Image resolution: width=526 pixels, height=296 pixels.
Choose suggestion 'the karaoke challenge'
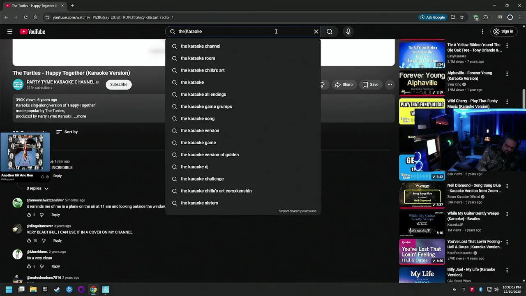point(243,179)
